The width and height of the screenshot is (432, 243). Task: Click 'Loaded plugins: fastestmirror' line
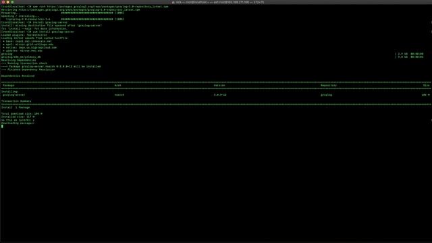[x=24, y=35]
